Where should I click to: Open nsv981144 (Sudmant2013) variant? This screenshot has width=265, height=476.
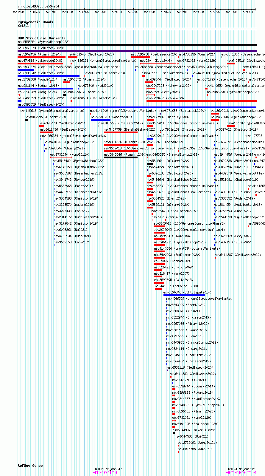(x=38, y=86)
